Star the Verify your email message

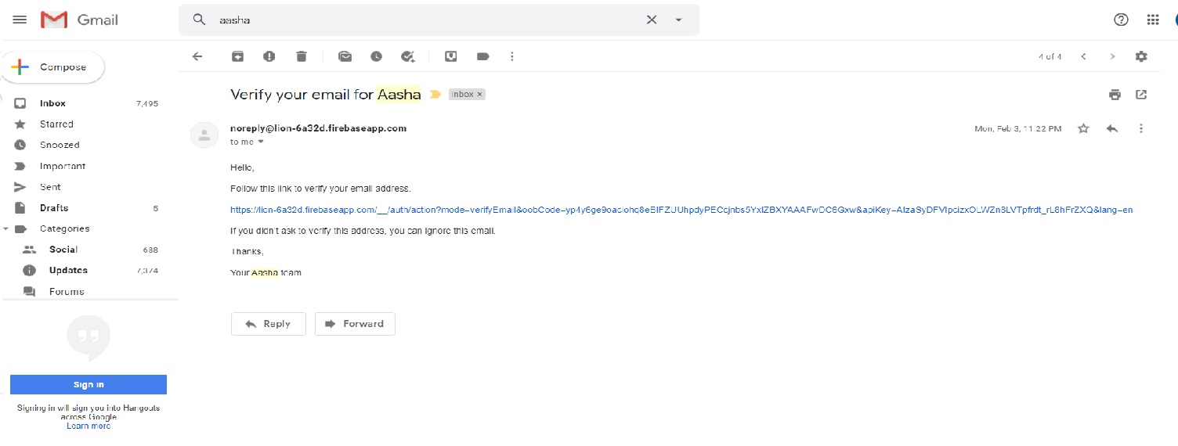point(1083,128)
